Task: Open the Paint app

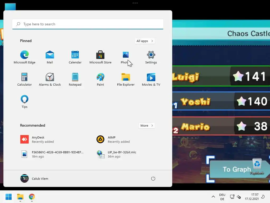Action: pos(100,80)
